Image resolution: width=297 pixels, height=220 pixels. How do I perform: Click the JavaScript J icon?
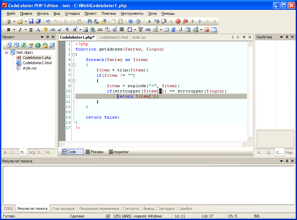[x=181, y=29]
